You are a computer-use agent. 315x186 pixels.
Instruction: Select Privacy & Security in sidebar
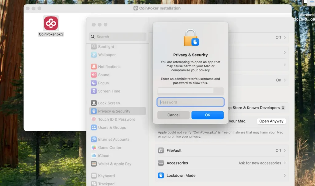click(114, 111)
